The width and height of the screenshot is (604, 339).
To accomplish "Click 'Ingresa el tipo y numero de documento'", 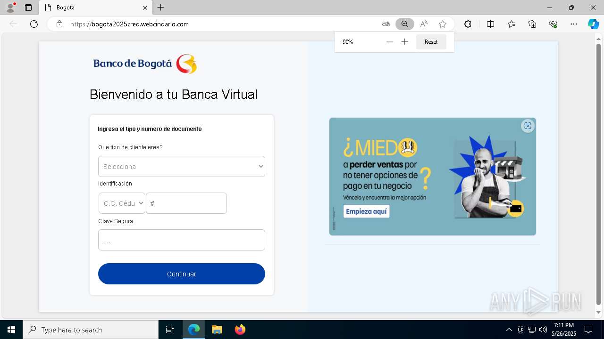I will (x=150, y=129).
